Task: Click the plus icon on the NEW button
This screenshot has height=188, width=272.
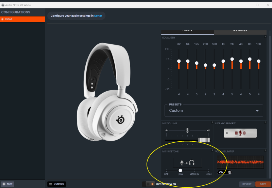Action: 4,184
